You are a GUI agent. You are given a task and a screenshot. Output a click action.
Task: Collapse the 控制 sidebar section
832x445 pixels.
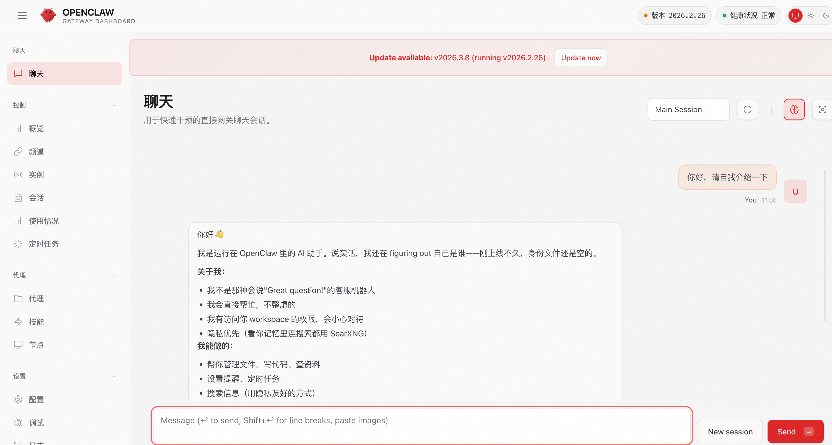114,105
